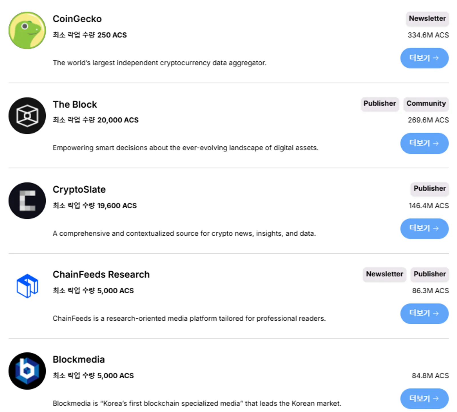
Task: Select CryptoSlate's Publisher tag
Action: (x=430, y=189)
